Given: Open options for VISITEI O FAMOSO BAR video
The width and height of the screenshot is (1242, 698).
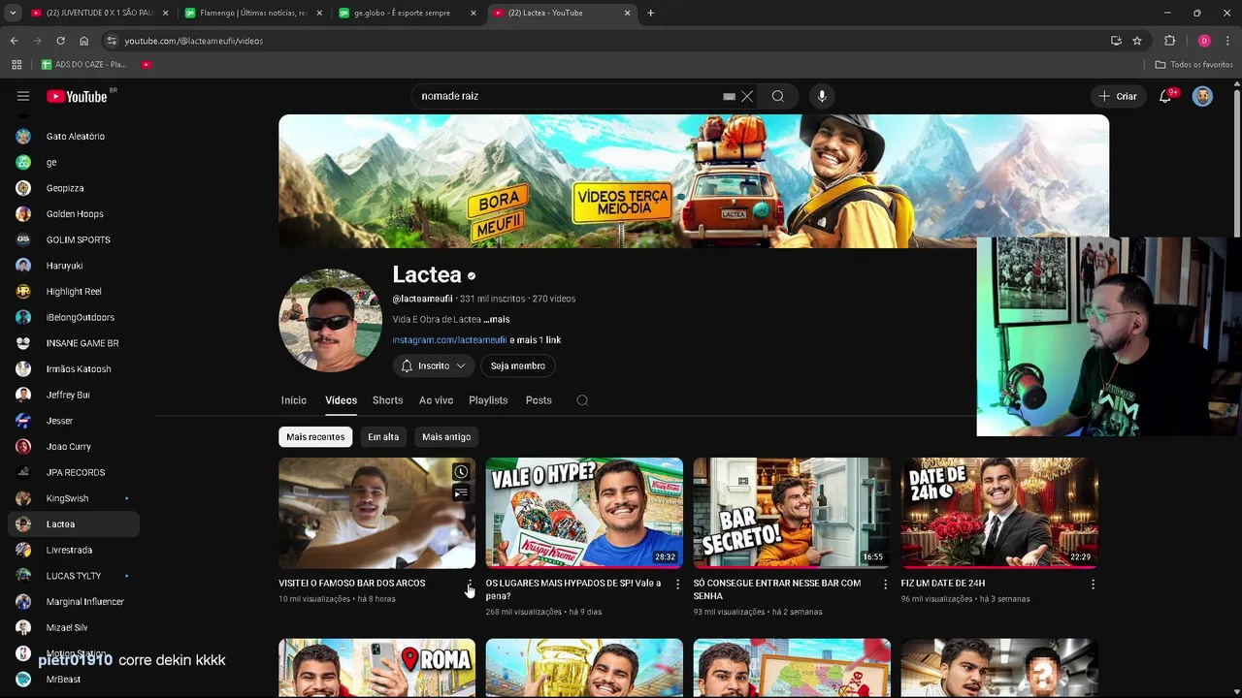Looking at the screenshot, I should click(470, 585).
